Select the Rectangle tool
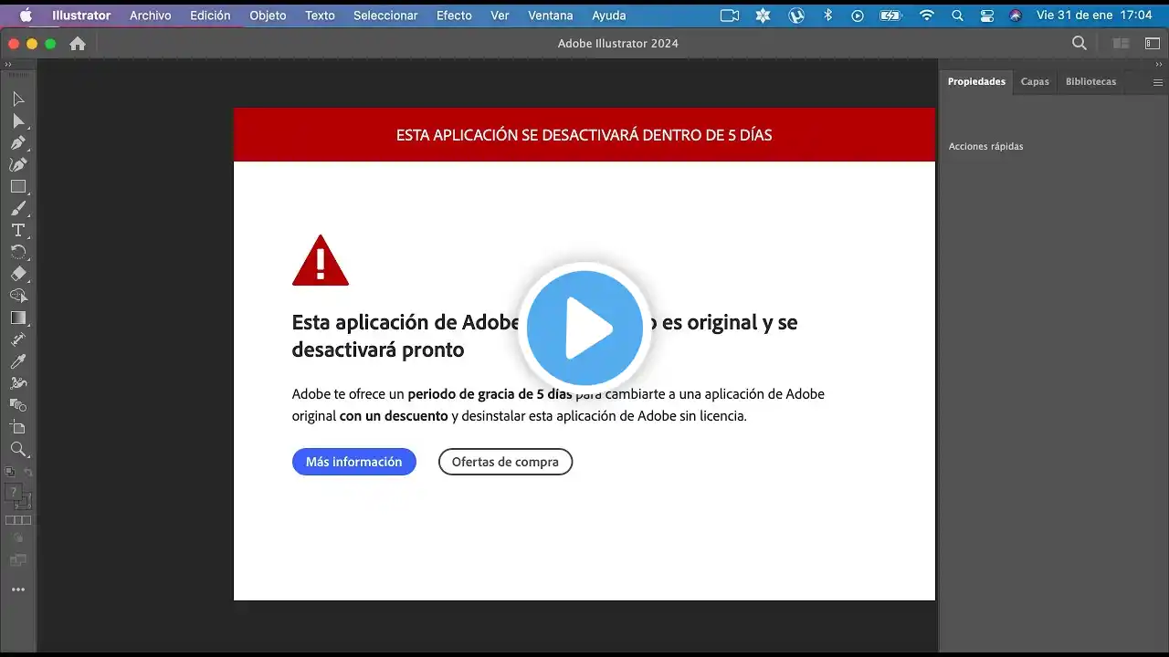The height and width of the screenshot is (657, 1169). click(x=18, y=186)
